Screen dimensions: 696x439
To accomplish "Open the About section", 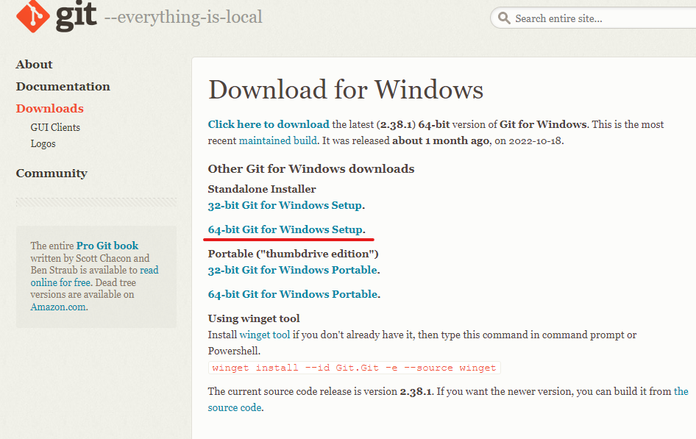I will click(x=34, y=64).
